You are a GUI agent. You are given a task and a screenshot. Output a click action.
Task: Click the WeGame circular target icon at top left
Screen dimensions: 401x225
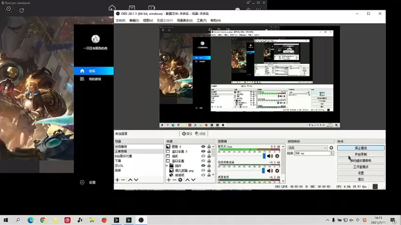coord(8,9)
